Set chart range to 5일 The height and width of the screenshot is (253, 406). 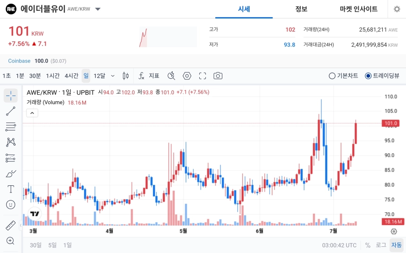(x=52, y=245)
